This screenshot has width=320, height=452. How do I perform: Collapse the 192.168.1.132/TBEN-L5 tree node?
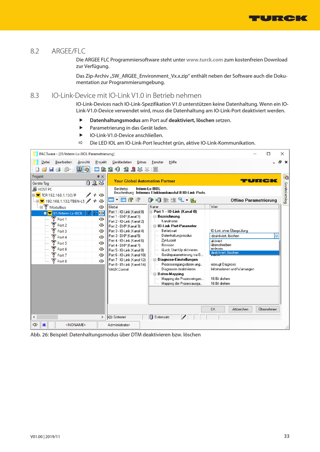pyautogui.click(x=37, y=201)
